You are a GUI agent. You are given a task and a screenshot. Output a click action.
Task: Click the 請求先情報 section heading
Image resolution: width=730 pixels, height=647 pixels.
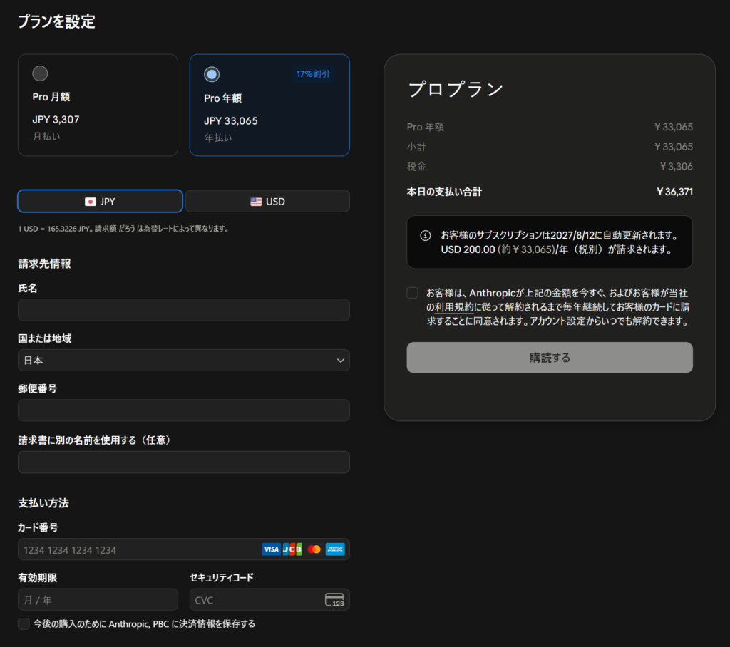44,264
